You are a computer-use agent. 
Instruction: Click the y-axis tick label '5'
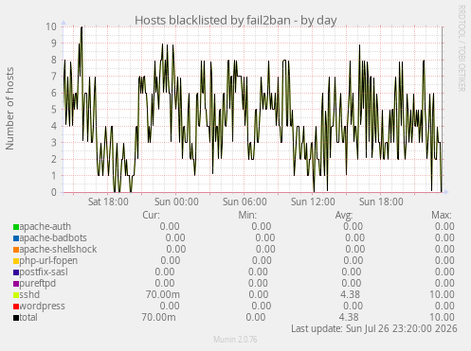pyautogui.click(x=54, y=110)
